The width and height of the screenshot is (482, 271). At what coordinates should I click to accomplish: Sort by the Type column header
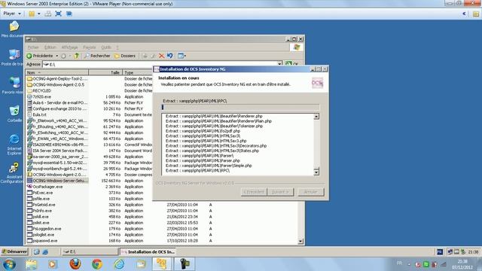[x=137, y=72]
